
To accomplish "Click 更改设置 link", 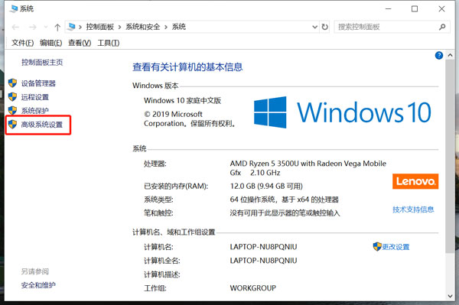I will [396, 247].
